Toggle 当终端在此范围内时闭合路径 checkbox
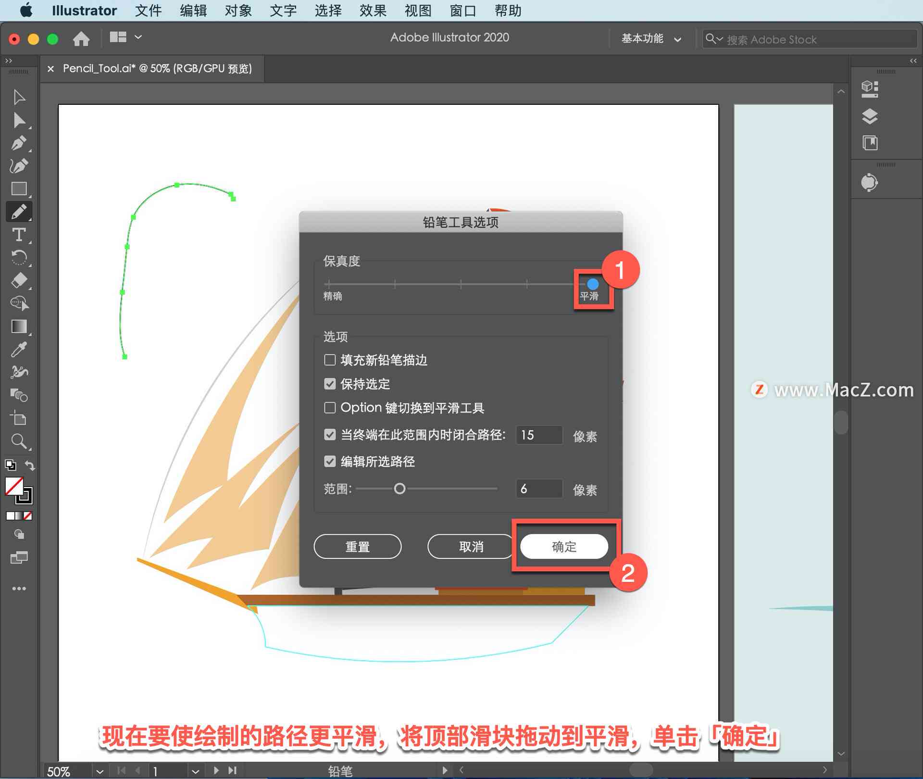 330,435
